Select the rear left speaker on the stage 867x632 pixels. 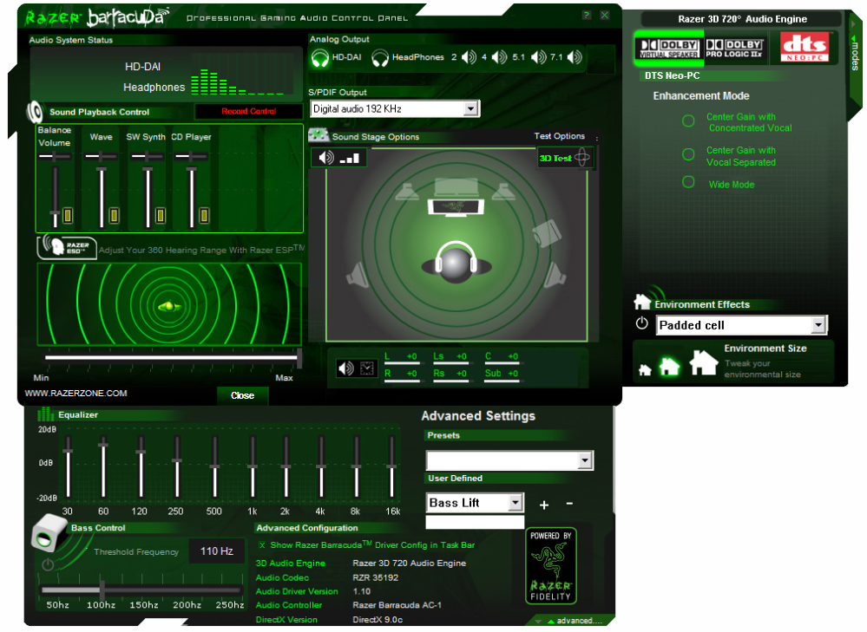click(x=358, y=275)
